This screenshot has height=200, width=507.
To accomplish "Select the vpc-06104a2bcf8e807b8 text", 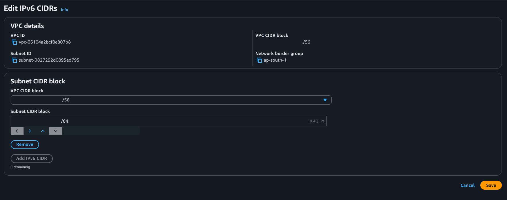I will (45, 42).
